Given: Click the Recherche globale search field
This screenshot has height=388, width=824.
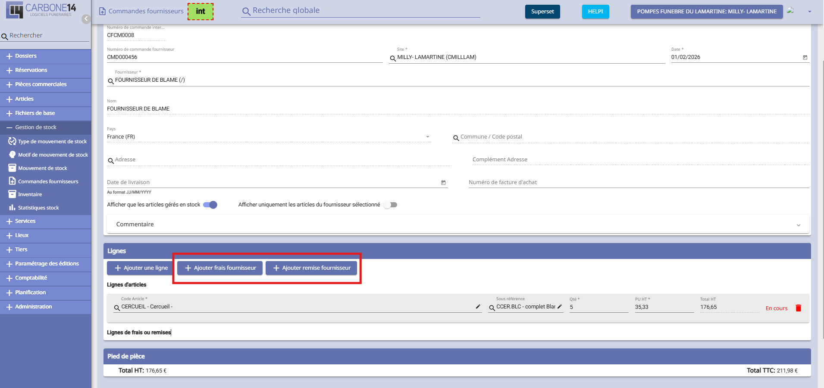Looking at the screenshot, I should 362,11.
